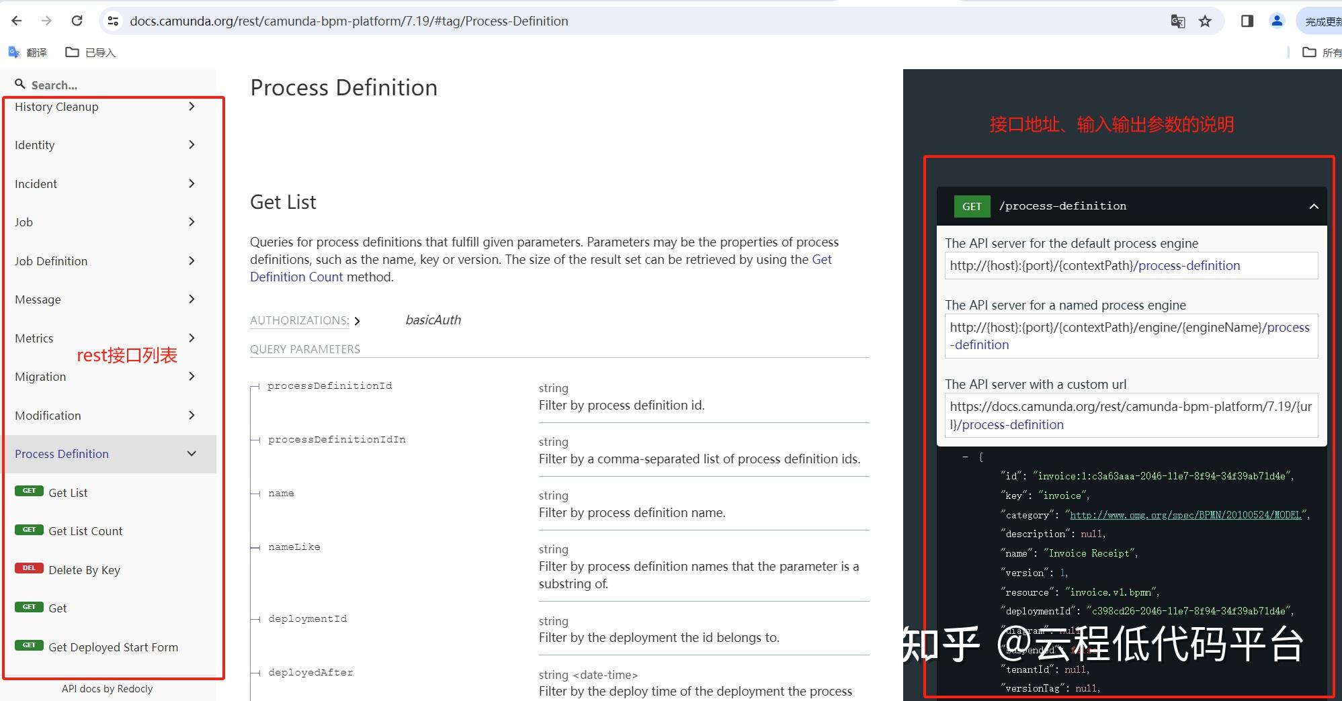Screen dimensions: 1342x701
Task: Click the browser profile avatar icon
Action: (1275, 21)
